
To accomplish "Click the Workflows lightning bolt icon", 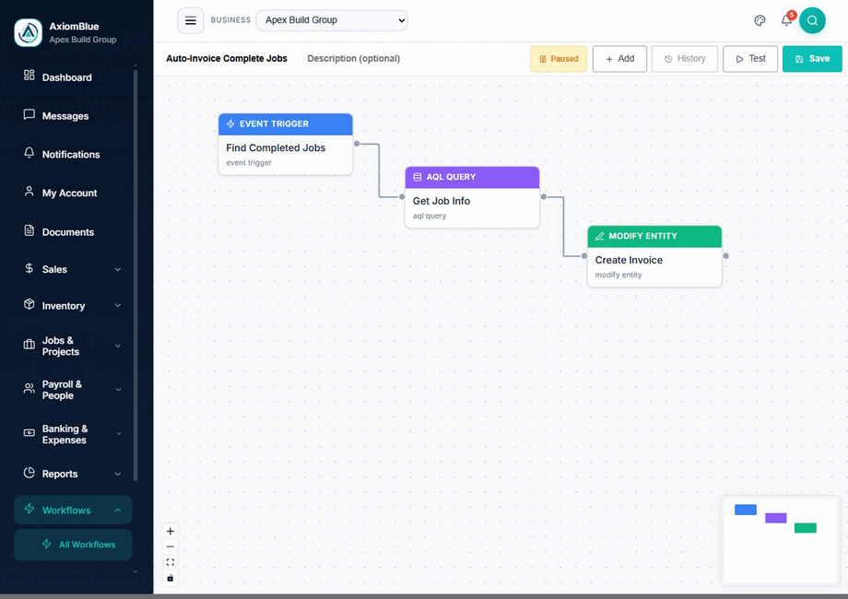I will tap(29, 509).
